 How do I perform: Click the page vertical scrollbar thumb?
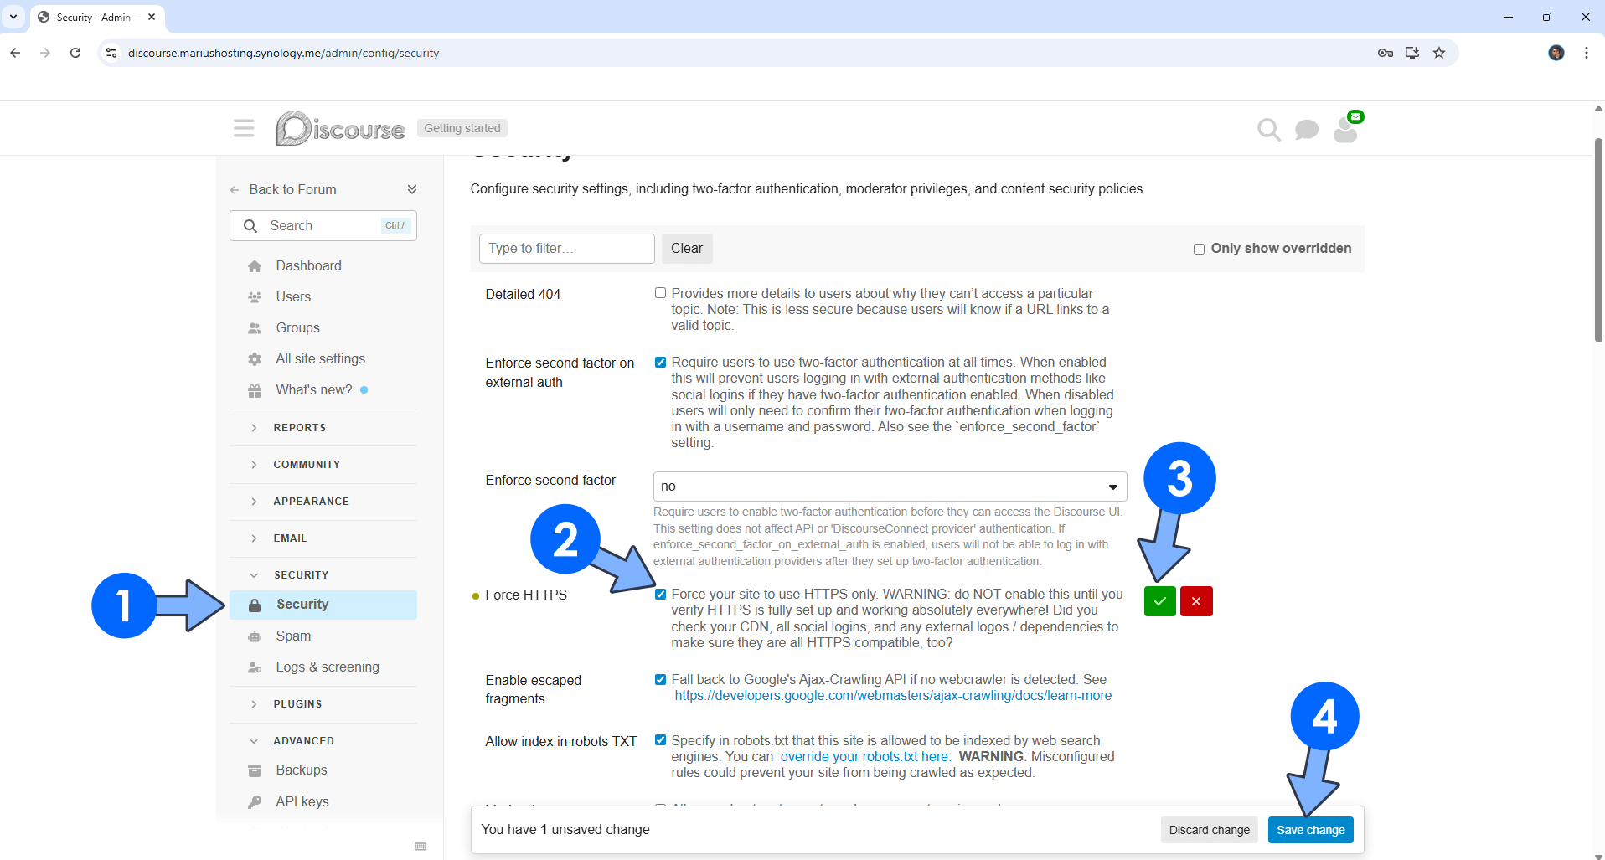1598,241
